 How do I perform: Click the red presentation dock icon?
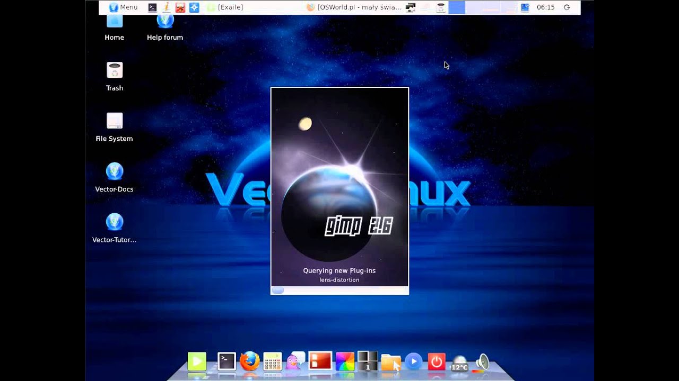click(x=320, y=361)
